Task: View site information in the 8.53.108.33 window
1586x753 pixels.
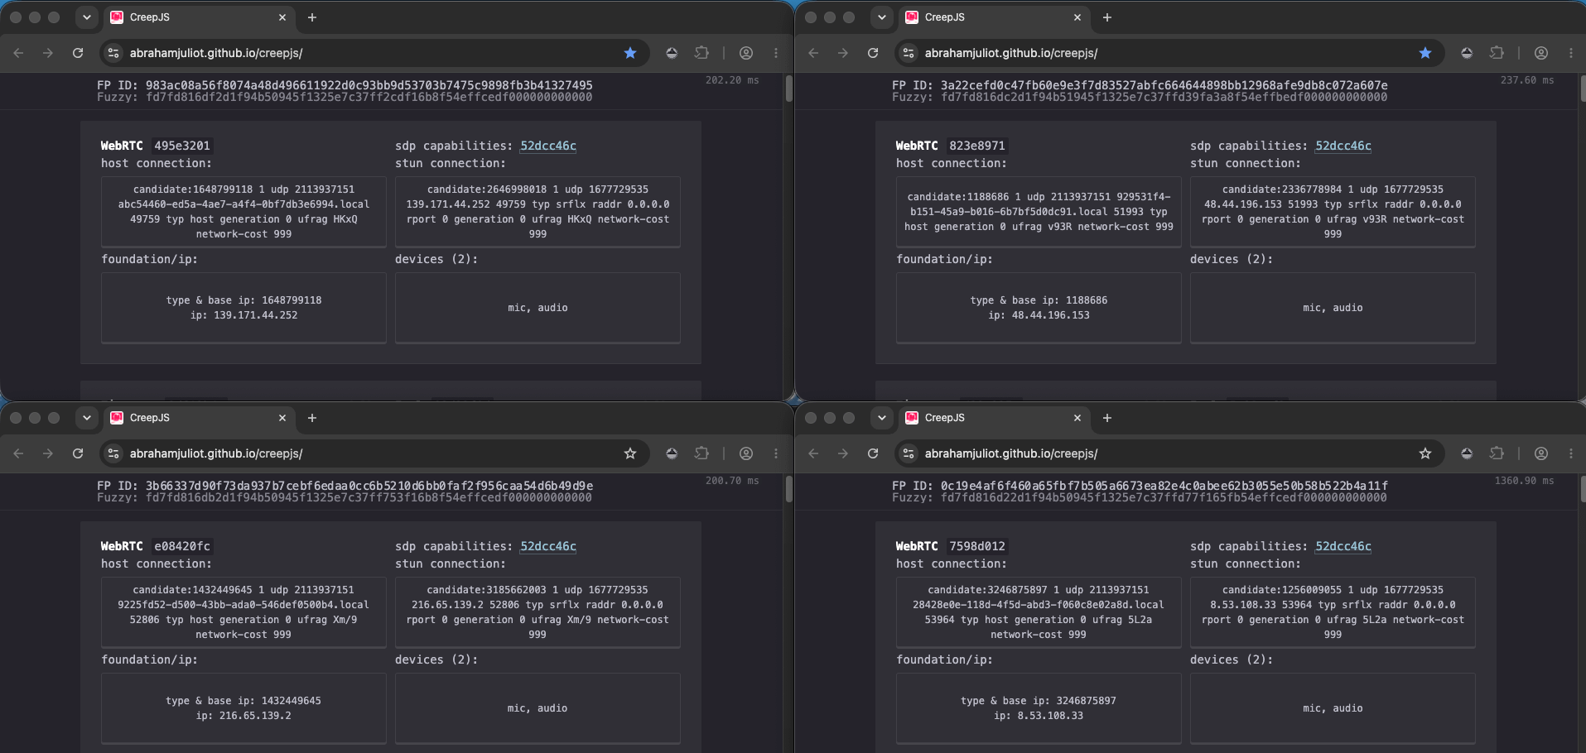Action: tap(909, 453)
